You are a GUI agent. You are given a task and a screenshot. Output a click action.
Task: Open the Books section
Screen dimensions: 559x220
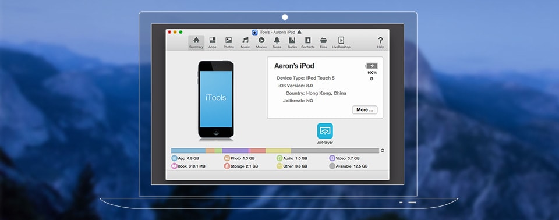292,42
